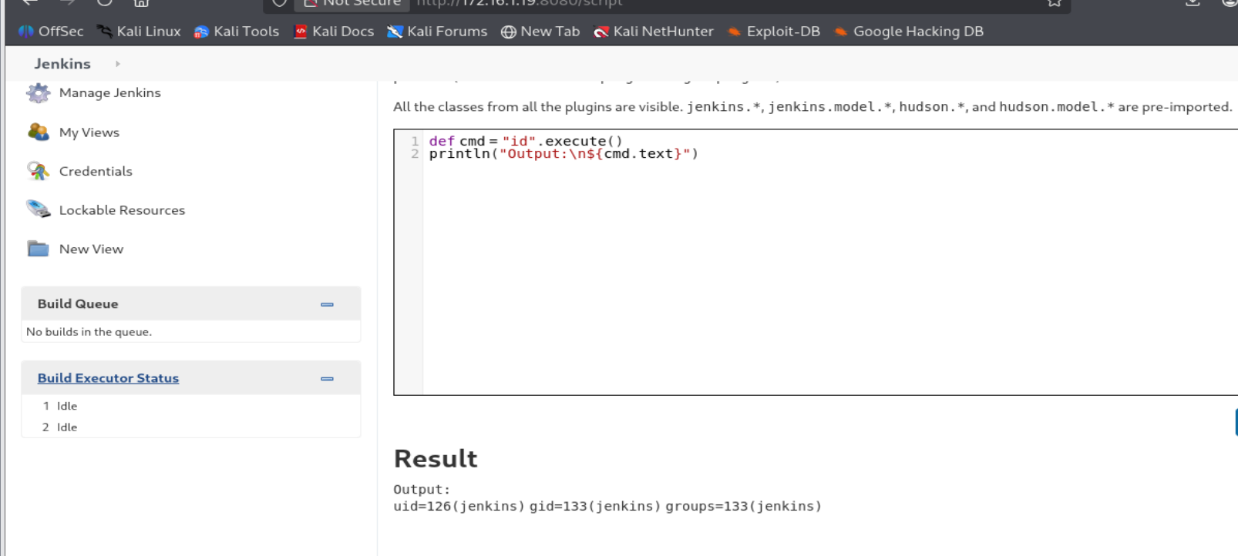Image resolution: width=1238 pixels, height=556 pixels.
Task: Open the Kali Docs bookmark
Action: point(334,32)
